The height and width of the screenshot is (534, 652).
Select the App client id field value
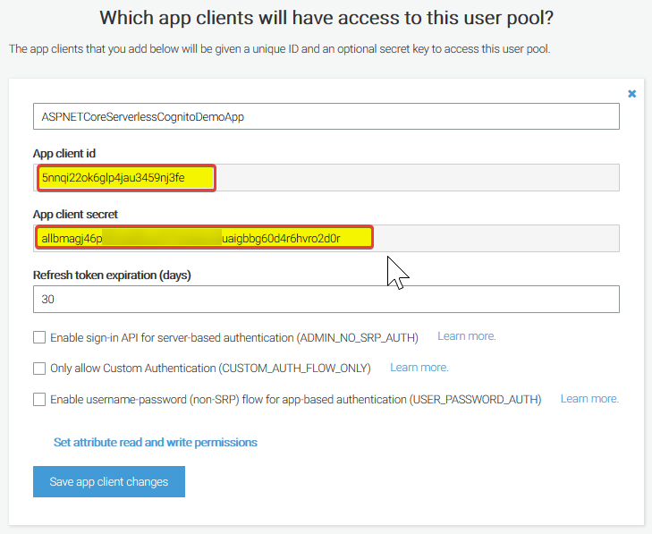tap(326, 178)
